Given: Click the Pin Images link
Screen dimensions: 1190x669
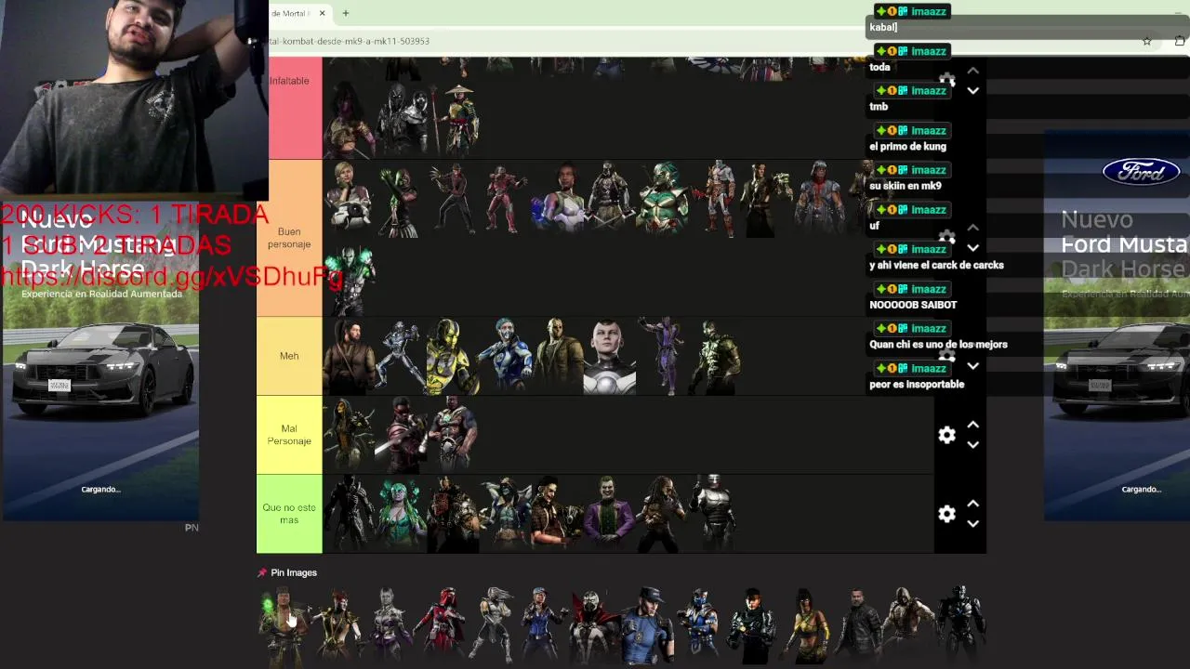Looking at the screenshot, I should 294,572.
